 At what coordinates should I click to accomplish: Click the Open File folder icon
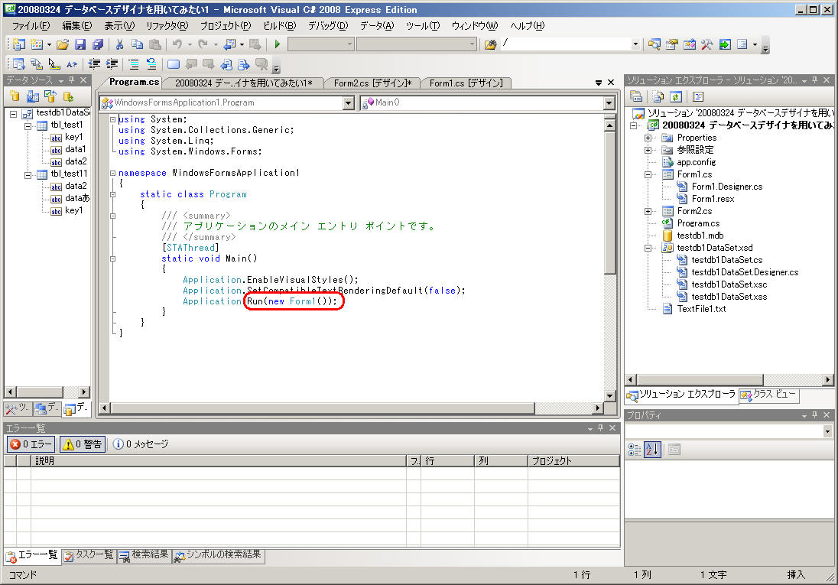point(63,44)
